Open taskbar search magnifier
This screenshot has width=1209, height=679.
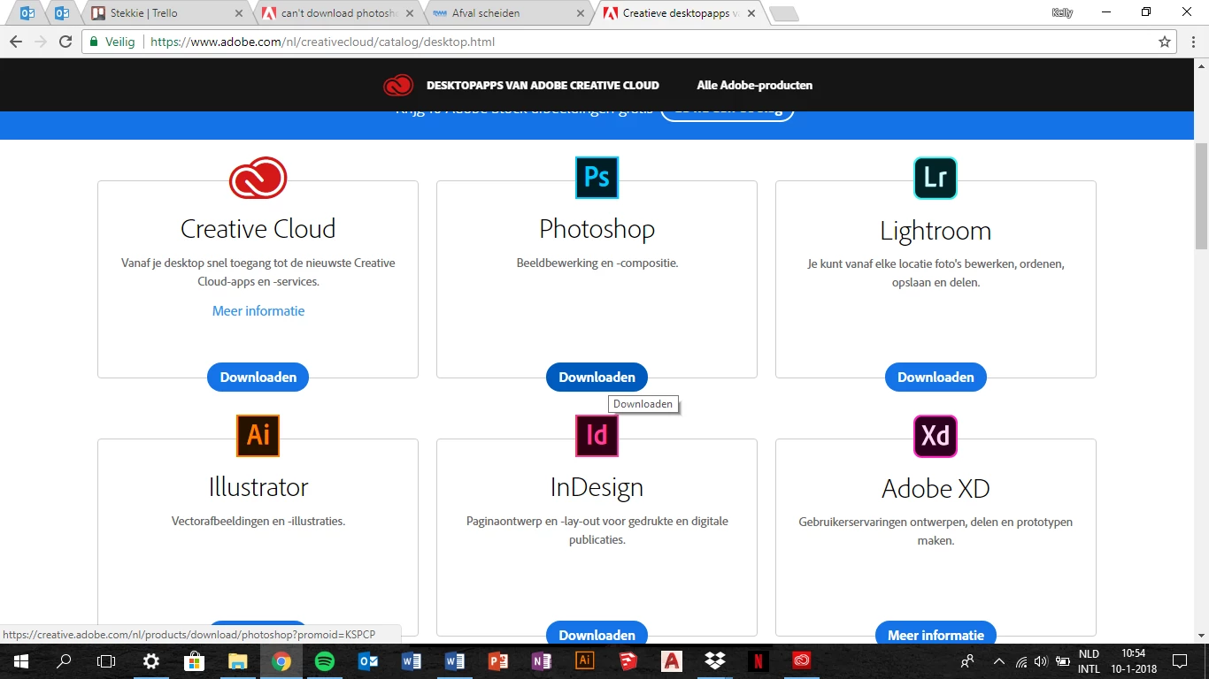[64, 660]
